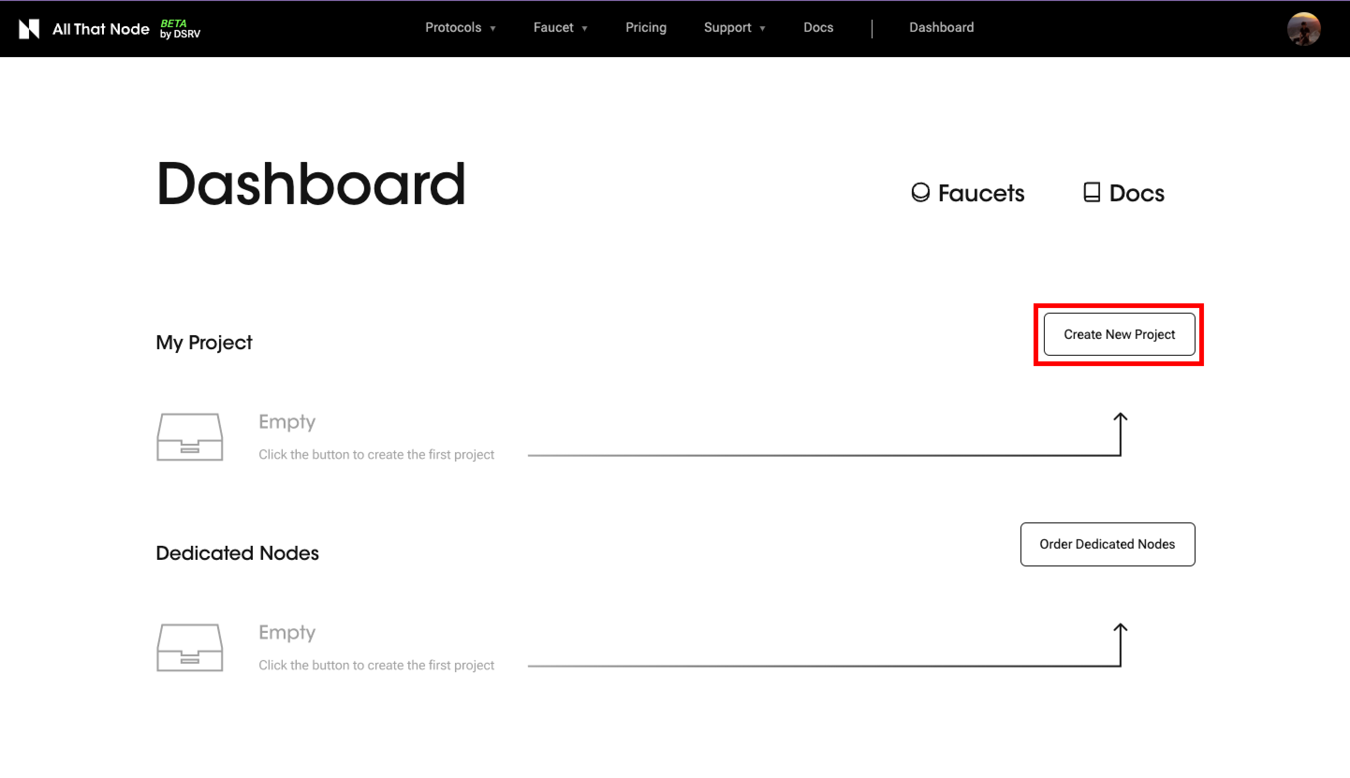The height and width of the screenshot is (778, 1350).
Task: Open Docs in the top navigation
Action: 818,28
